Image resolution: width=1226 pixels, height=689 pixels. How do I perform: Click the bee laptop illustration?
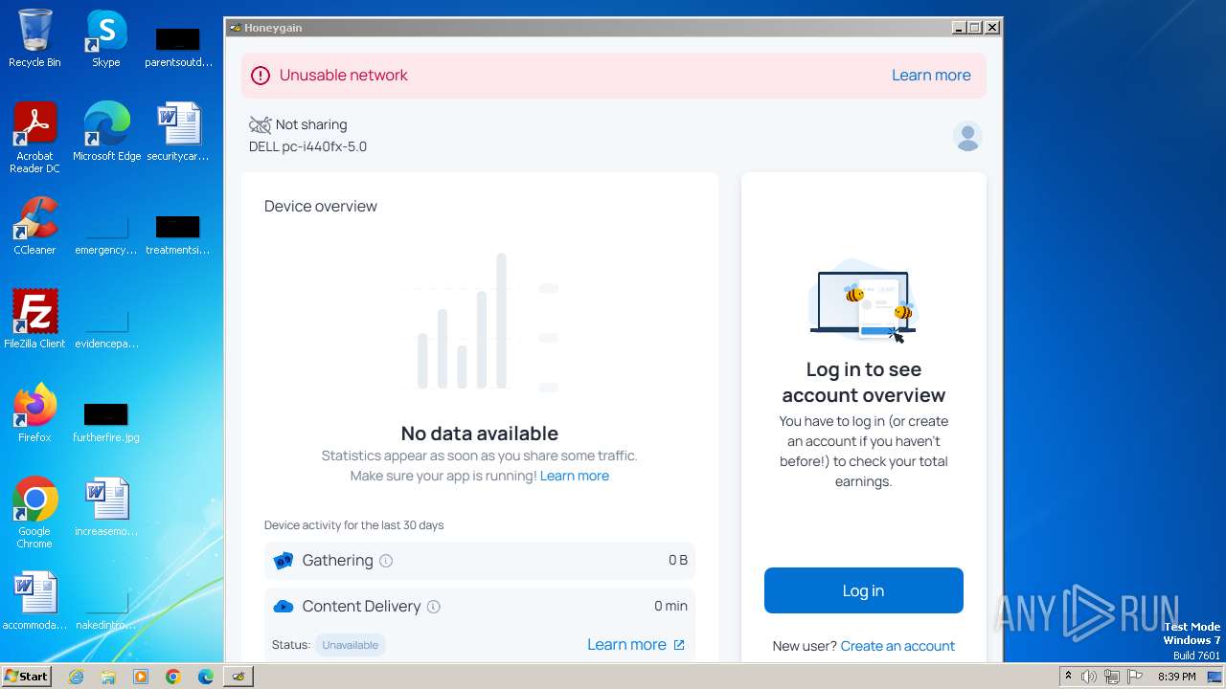[862, 300]
